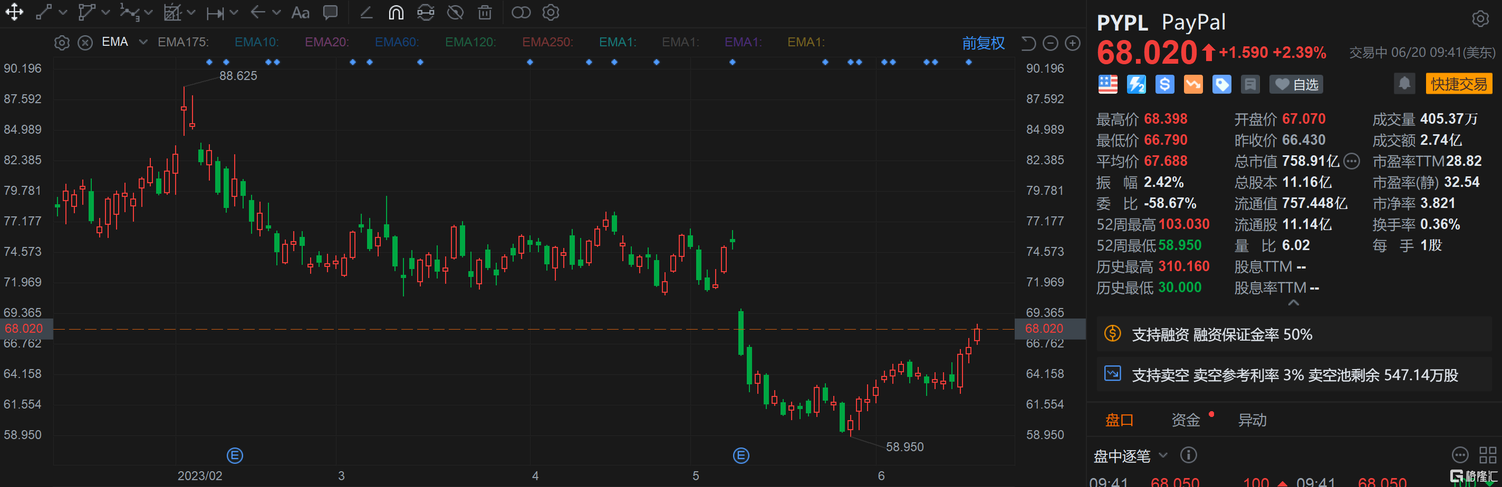Click the 前复权 adjustment link
The width and height of the screenshot is (1502, 487).
(983, 43)
